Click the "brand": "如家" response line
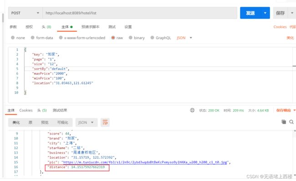The height and width of the screenshot is (181, 296). coord(63,138)
